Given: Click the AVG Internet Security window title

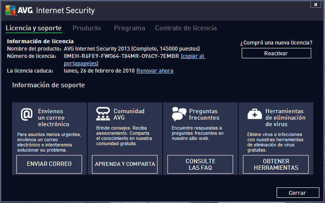Looking at the screenshot, I should (56, 10).
